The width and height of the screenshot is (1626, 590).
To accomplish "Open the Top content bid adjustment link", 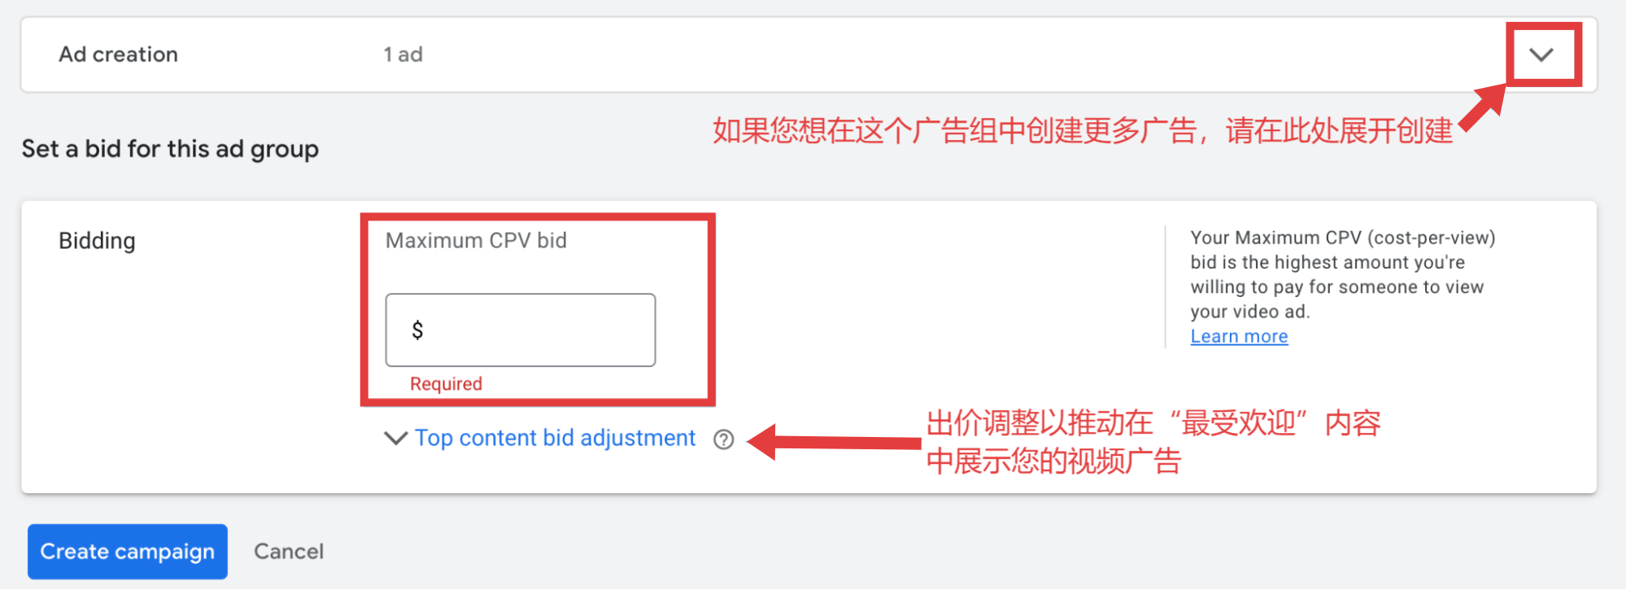I will click(x=555, y=438).
